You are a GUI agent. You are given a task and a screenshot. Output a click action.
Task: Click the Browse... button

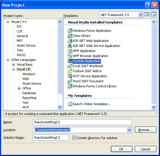[145, 130]
